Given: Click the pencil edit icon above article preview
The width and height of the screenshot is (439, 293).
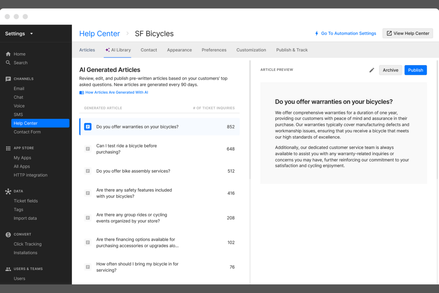Looking at the screenshot, I should click(x=372, y=70).
